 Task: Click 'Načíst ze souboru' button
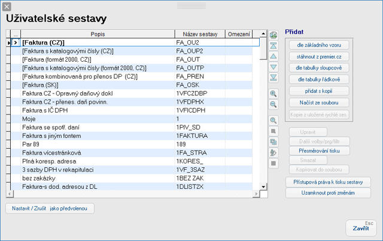tap(318, 102)
